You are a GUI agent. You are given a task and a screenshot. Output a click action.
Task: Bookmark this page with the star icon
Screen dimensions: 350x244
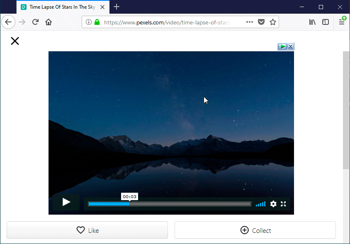(x=272, y=22)
